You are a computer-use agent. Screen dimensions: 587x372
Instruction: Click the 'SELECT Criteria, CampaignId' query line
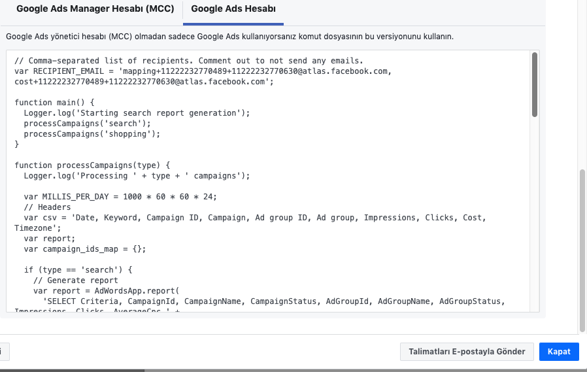tap(274, 301)
